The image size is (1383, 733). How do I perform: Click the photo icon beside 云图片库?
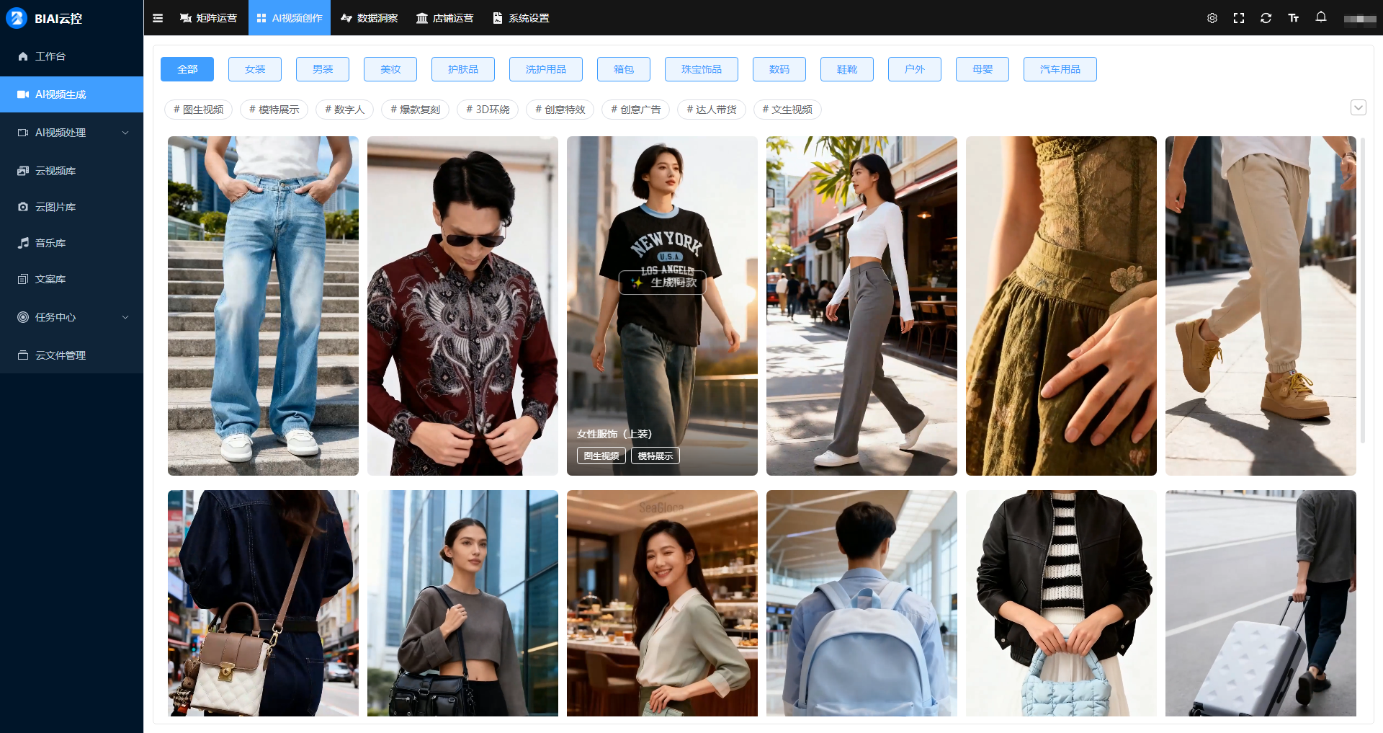(23, 207)
